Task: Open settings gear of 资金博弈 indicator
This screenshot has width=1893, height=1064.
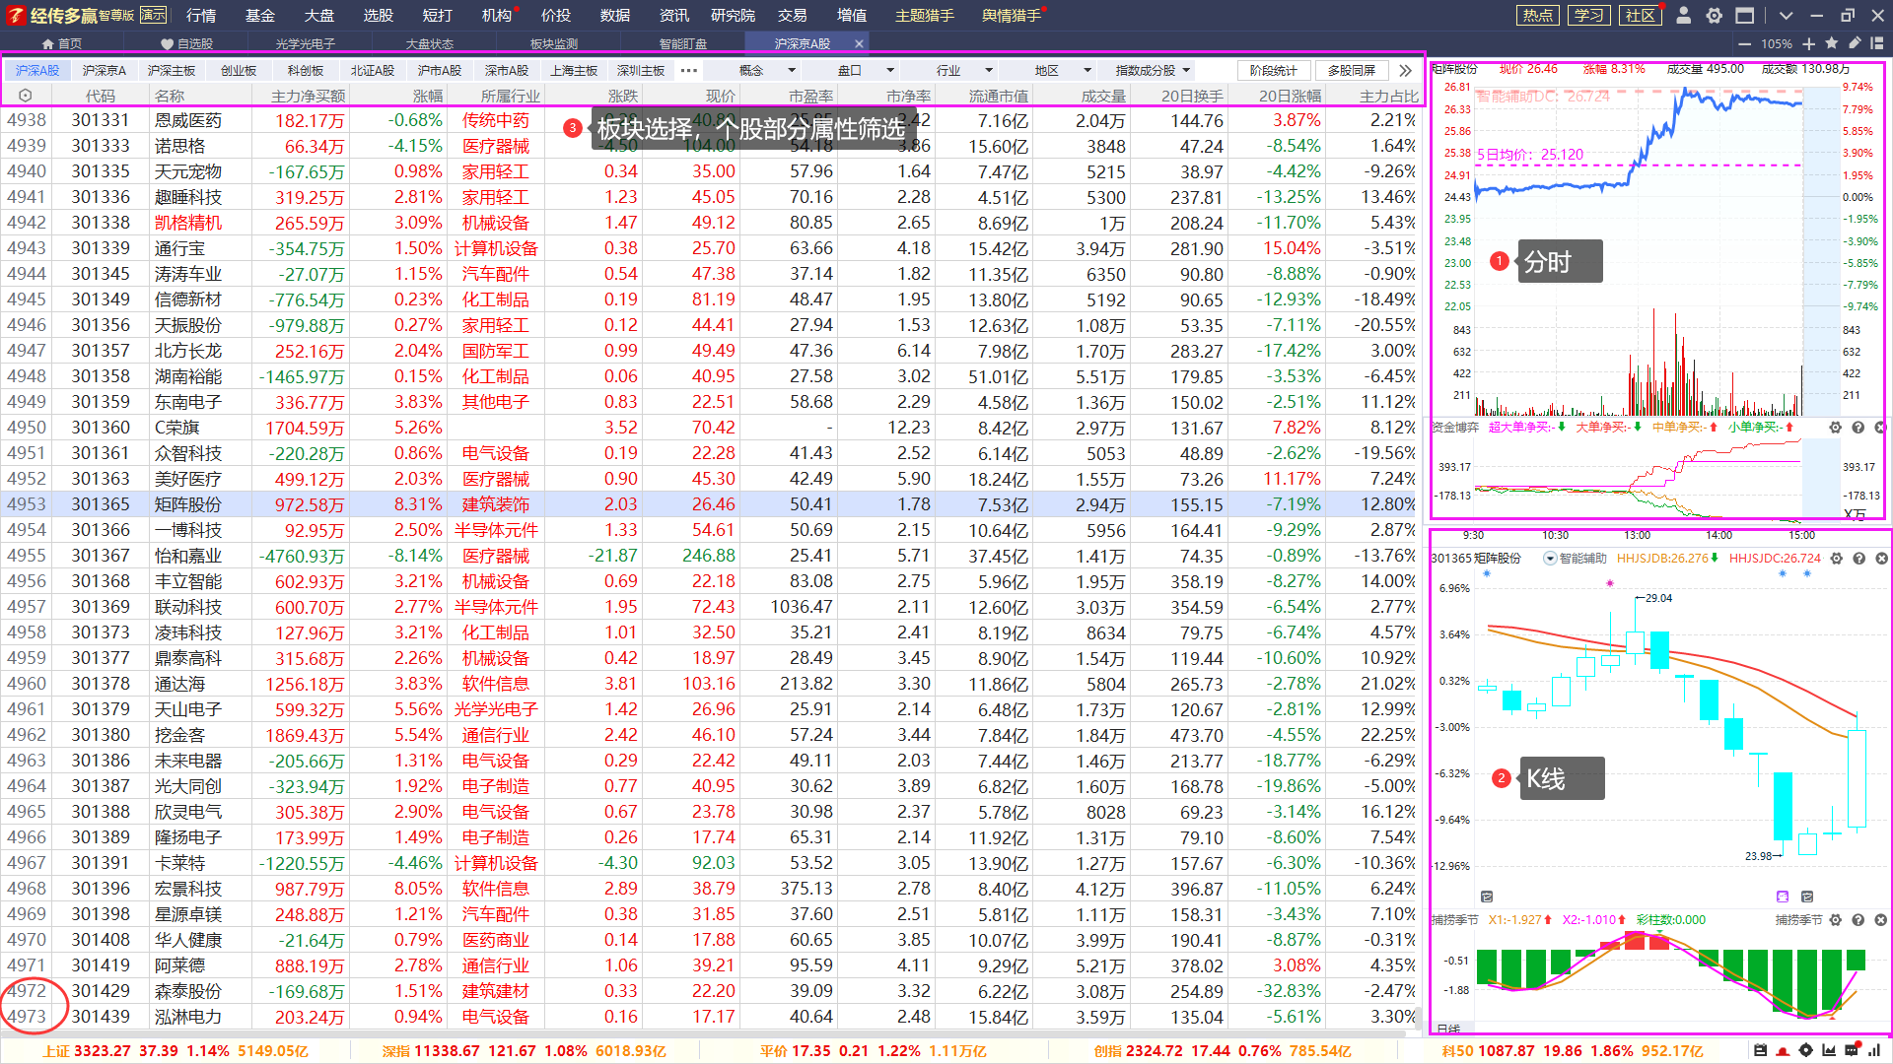Action: tap(1836, 428)
